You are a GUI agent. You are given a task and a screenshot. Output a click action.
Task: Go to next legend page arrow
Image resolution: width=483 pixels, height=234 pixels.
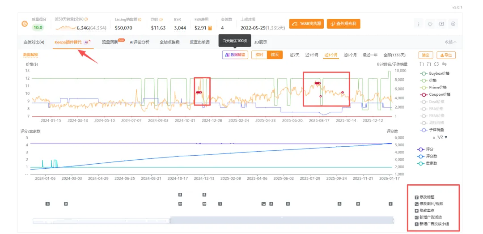[x=446, y=137]
